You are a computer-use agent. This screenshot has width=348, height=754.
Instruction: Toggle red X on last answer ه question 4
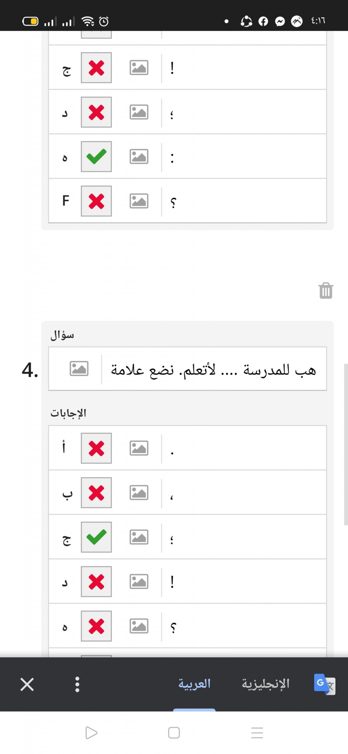tap(96, 626)
